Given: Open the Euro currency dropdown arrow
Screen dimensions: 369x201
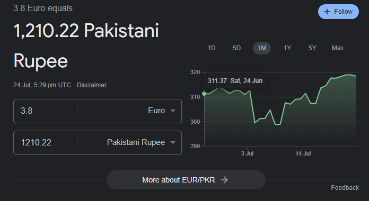Looking at the screenshot, I should (173, 111).
